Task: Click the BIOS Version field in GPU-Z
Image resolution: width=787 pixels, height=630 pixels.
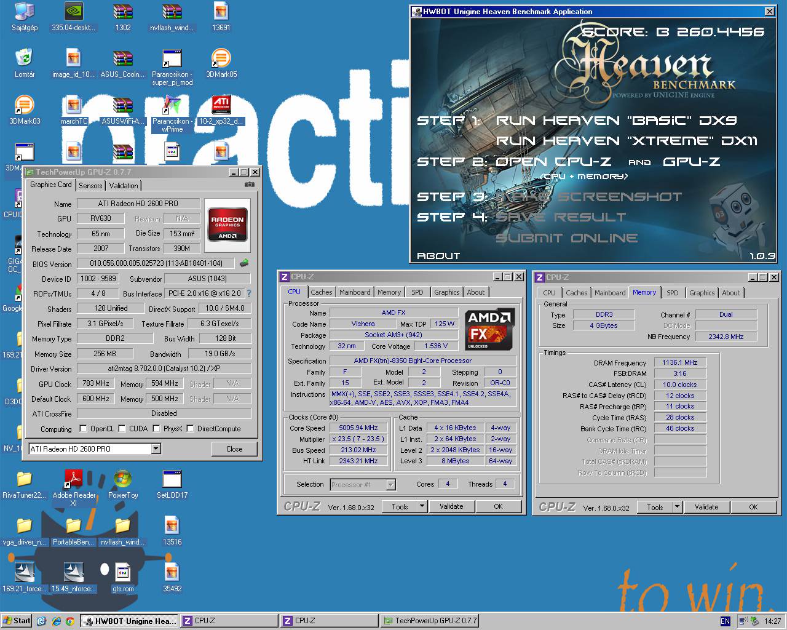Action: pos(155,263)
